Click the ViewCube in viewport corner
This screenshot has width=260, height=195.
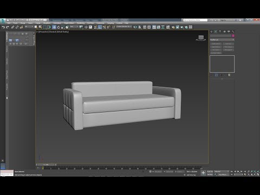click(201, 38)
